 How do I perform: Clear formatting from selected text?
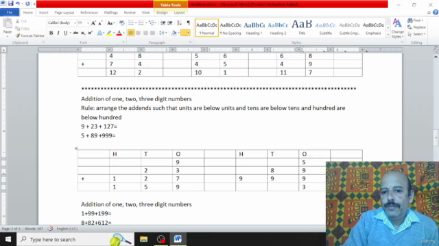[121, 23]
